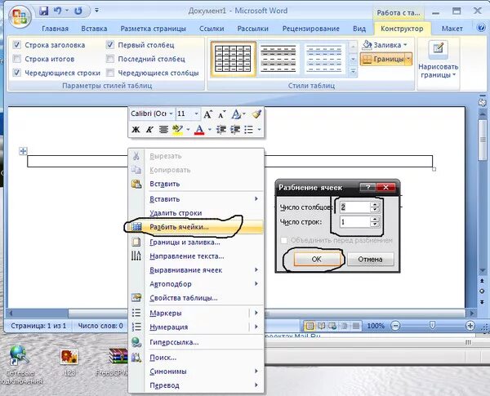Click the Draw Borders pencil icon
The image size is (490, 396).
tap(438, 48)
